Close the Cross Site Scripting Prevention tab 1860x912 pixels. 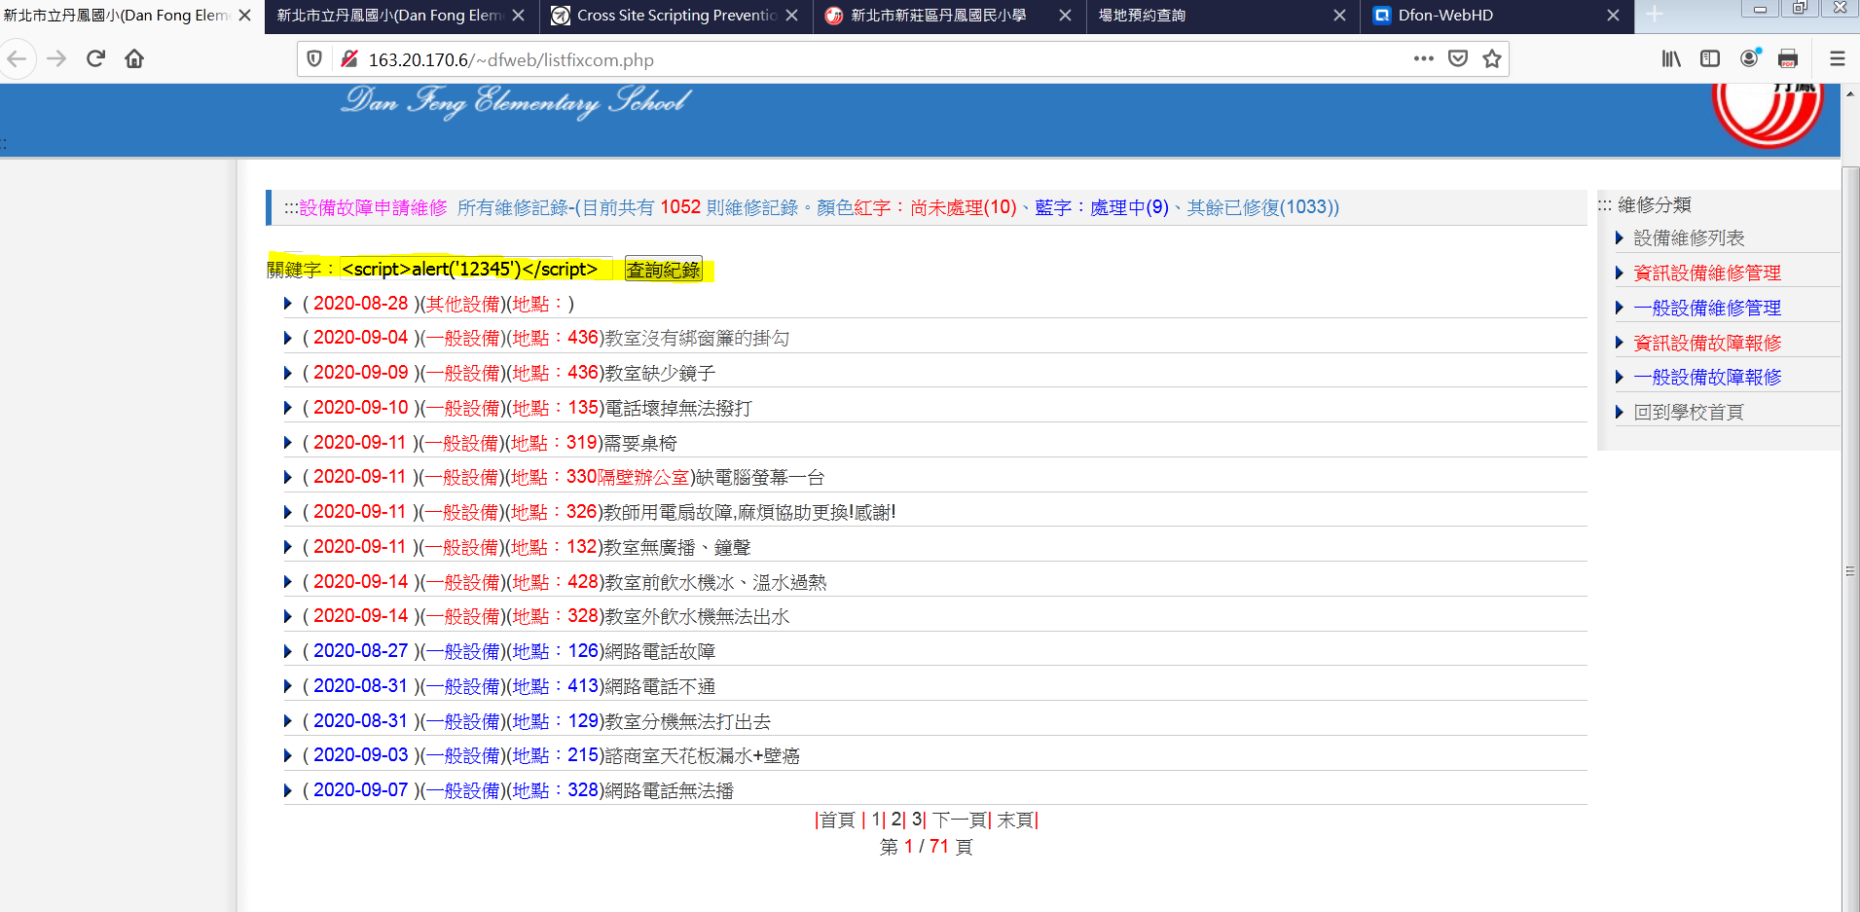[791, 16]
